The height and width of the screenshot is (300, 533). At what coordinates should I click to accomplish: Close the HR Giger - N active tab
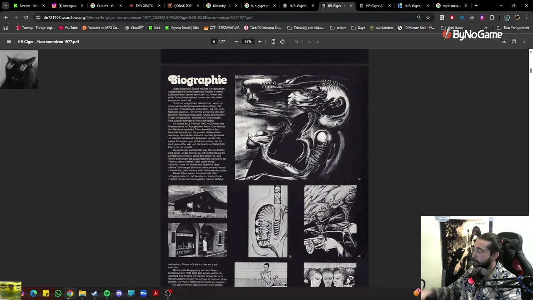click(351, 6)
